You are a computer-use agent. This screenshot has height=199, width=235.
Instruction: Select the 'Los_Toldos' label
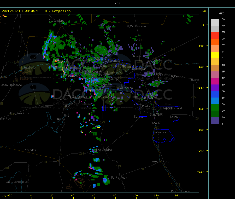pos(104,150)
